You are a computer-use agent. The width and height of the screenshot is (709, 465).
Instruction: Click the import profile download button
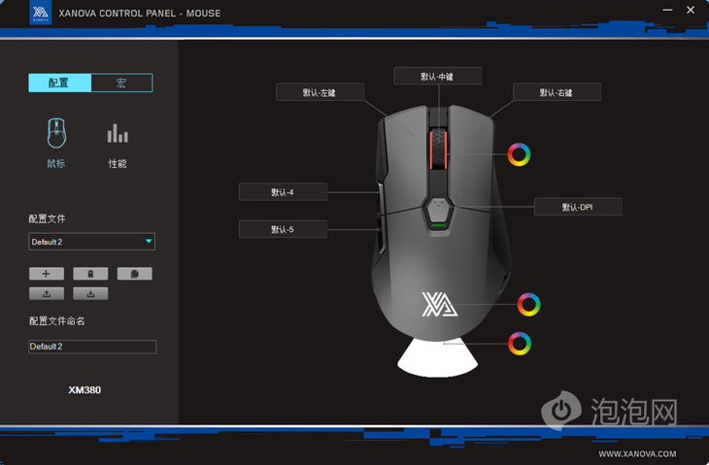[x=90, y=293]
